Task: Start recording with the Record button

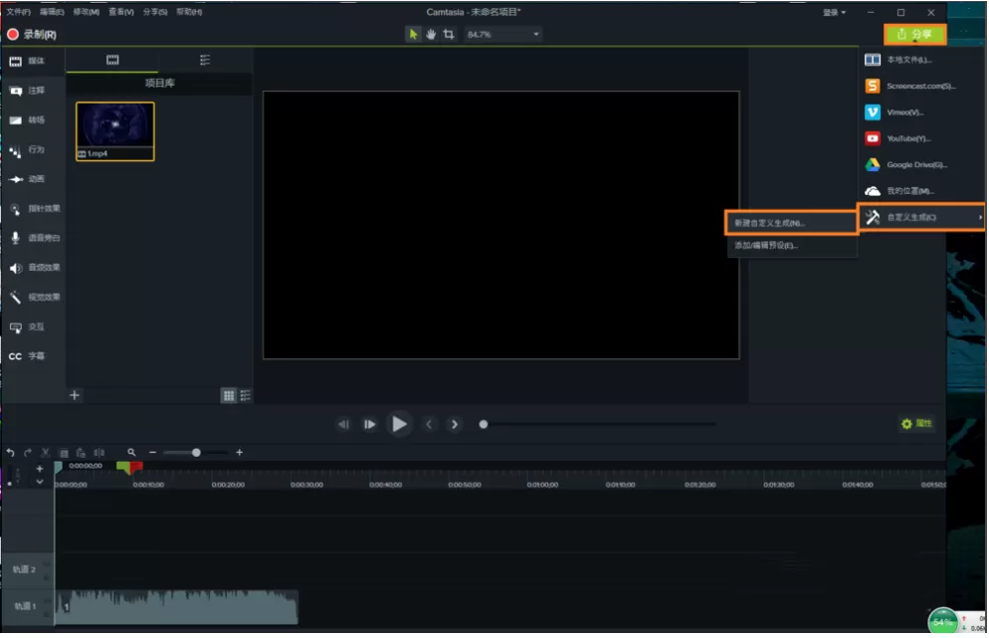Action: pyautogui.click(x=32, y=35)
